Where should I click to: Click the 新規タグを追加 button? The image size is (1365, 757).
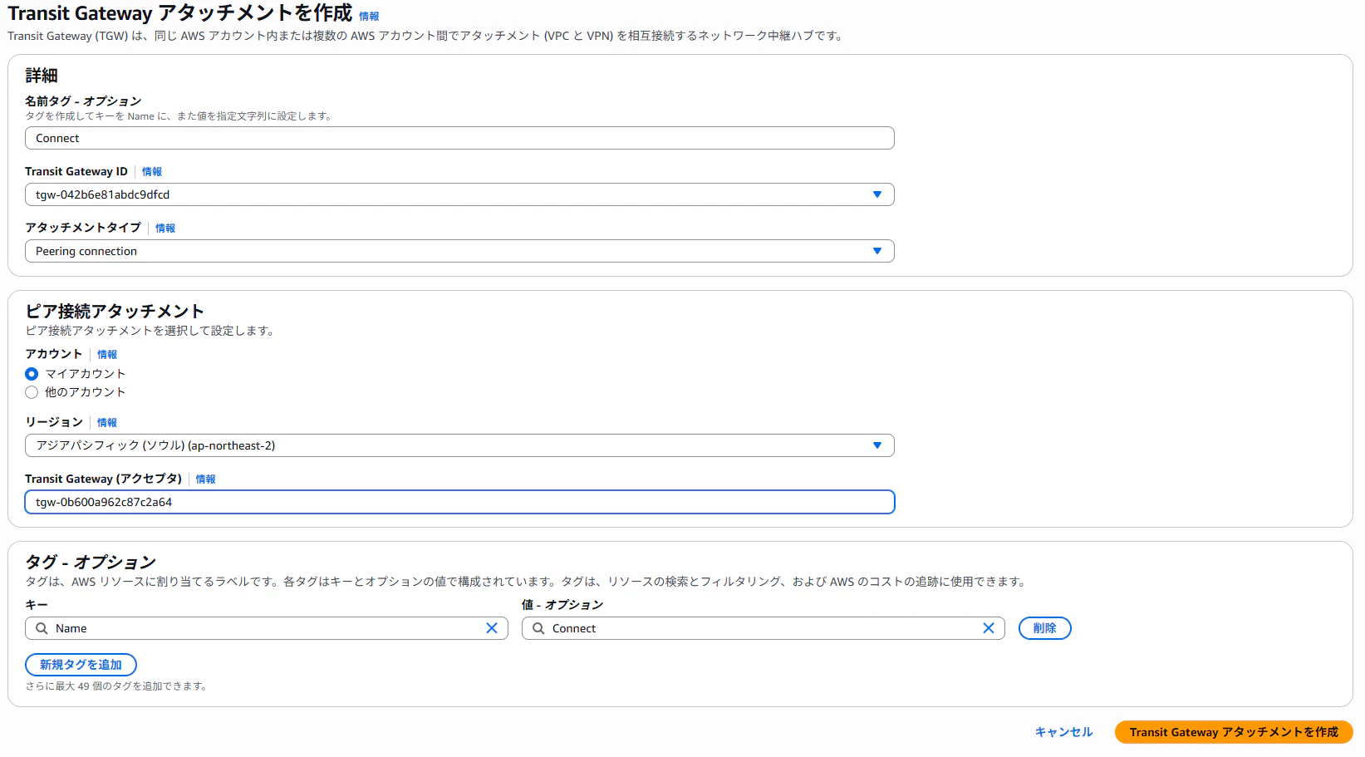(81, 665)
